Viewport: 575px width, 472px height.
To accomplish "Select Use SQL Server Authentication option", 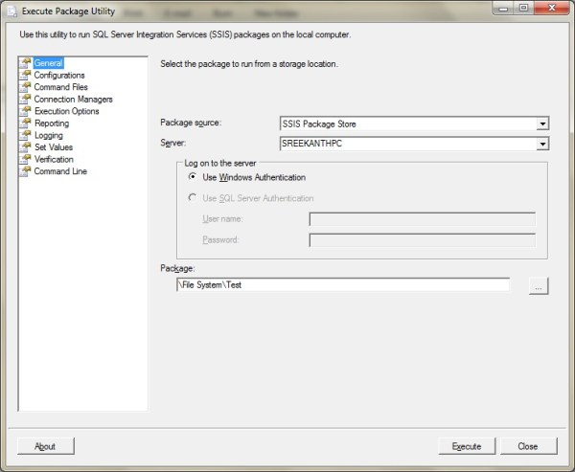I will (195, 198).
